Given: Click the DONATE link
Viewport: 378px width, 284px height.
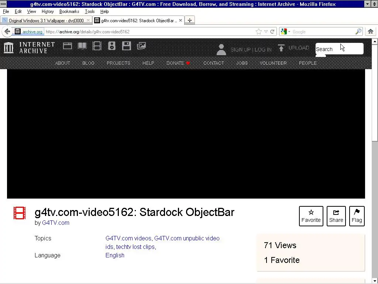Looking at the screenshot, I should click(x=178, y=63).
